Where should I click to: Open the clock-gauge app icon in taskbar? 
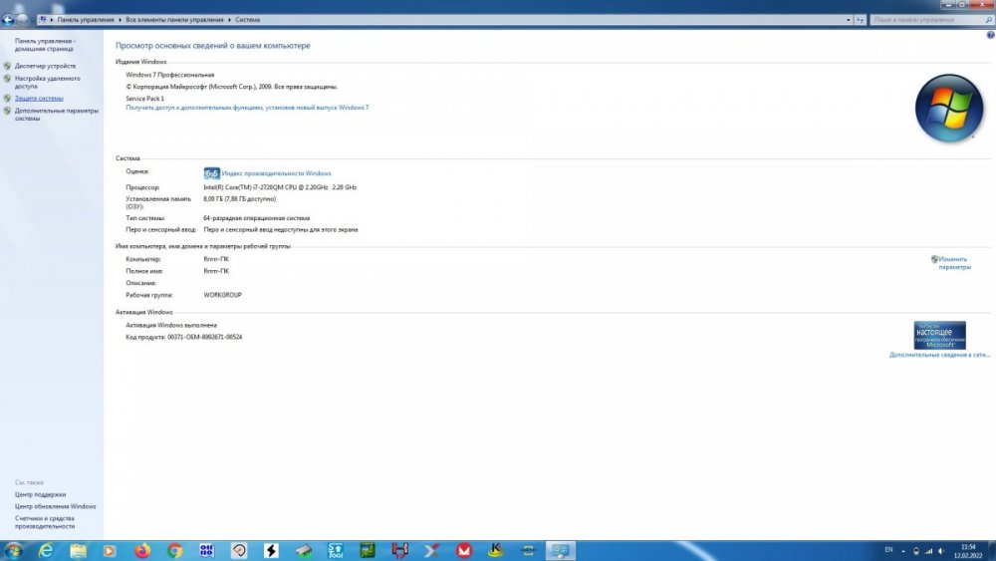(x=239, y=550)
